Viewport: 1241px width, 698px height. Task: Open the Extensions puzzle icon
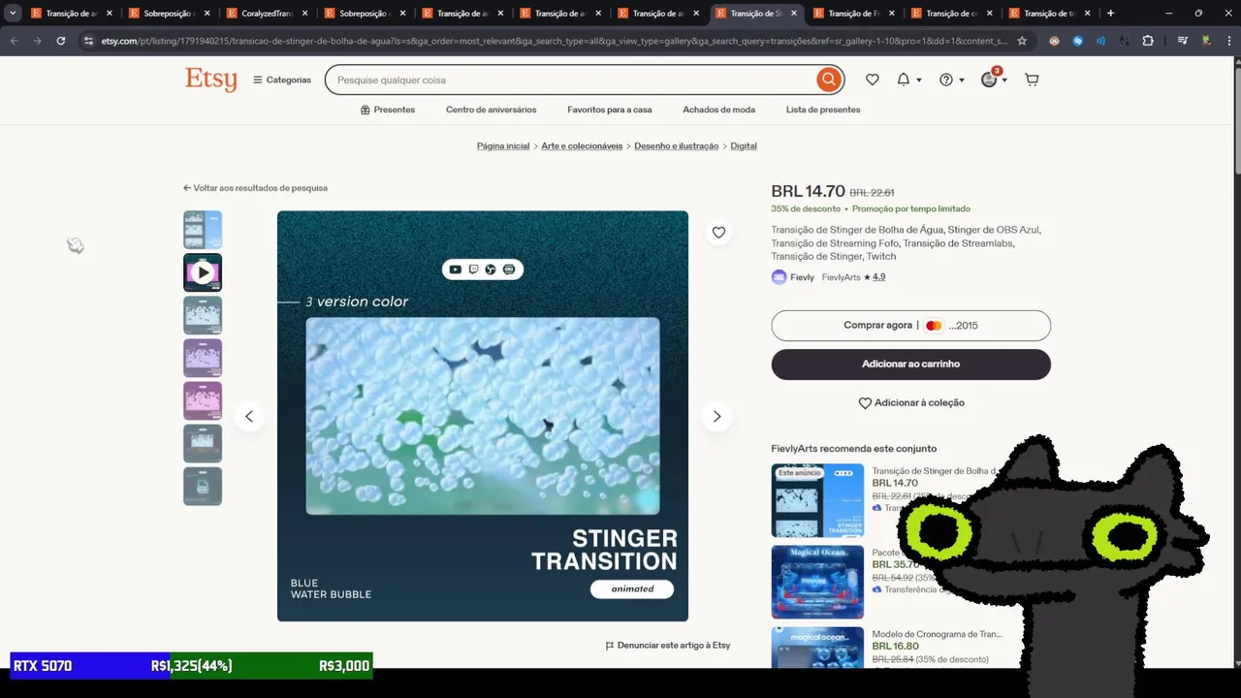pyautogui.click(x=1148, y=41)
